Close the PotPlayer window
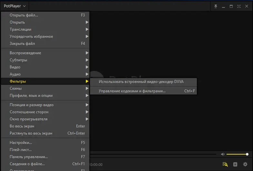The width and height of the screenshot is (253, 171). coord(247,6)
